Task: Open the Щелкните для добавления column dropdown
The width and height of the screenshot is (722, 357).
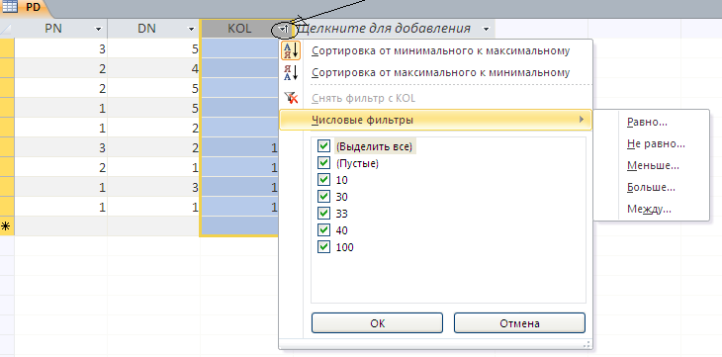Action: (487, 29)
